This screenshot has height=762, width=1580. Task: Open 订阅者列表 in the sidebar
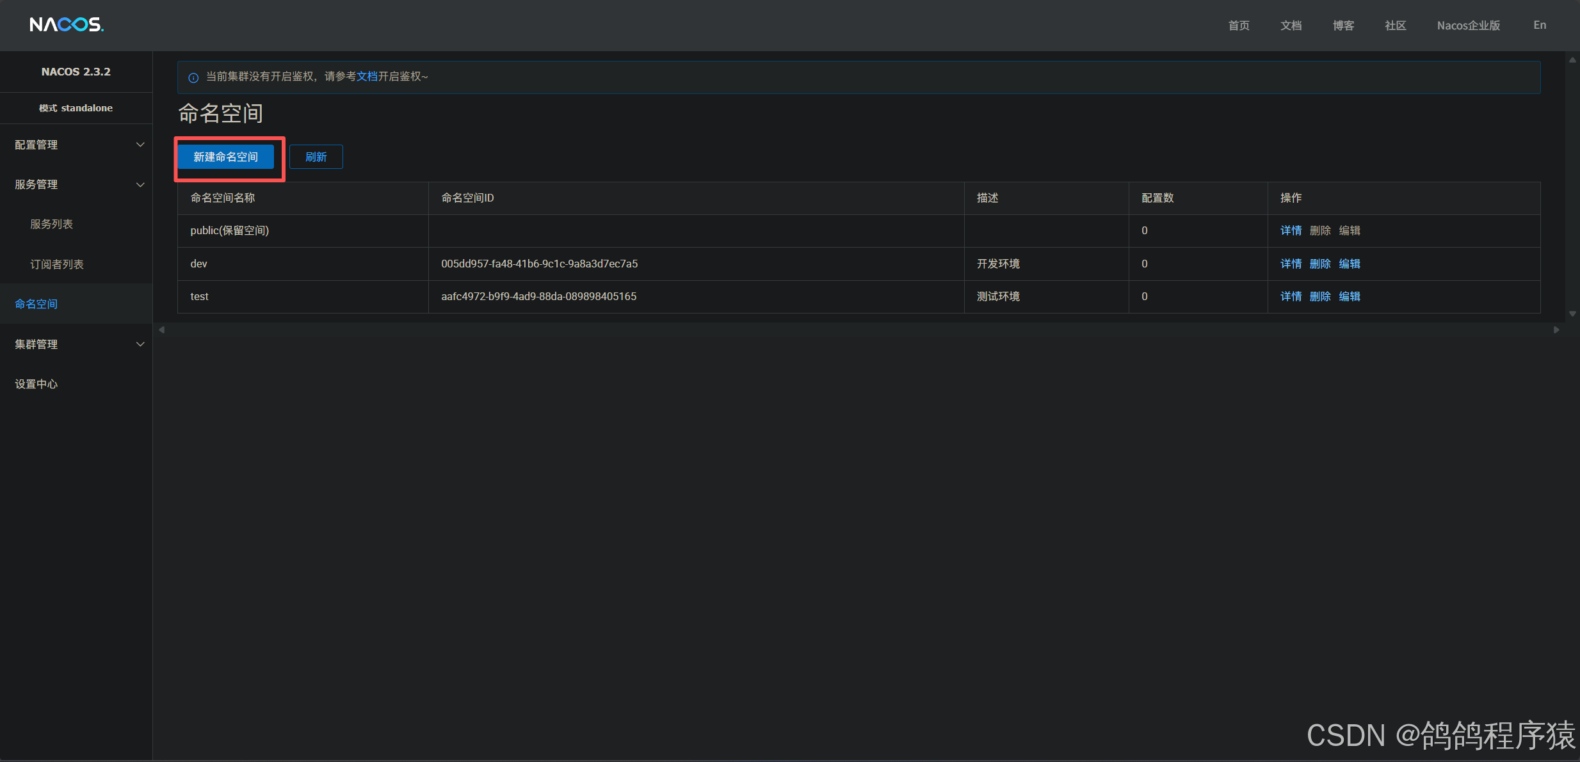coord(57,264)
